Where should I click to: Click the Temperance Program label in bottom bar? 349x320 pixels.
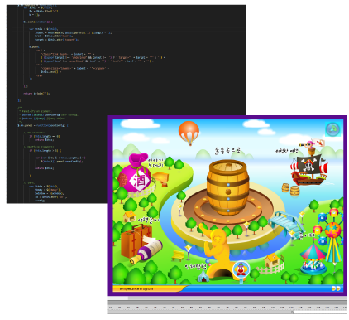136,288
